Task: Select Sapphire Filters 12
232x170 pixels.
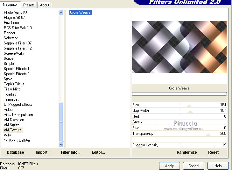Action: click(x=18, y=48)
